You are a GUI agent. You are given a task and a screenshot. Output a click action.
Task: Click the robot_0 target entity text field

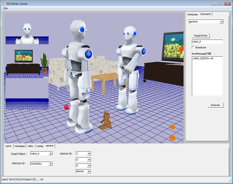pos(207,42)
